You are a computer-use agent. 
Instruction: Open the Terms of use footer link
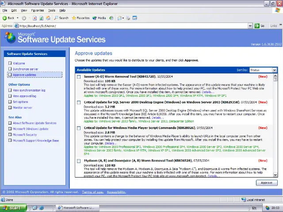pyautogui.click(x=93, y=192)
